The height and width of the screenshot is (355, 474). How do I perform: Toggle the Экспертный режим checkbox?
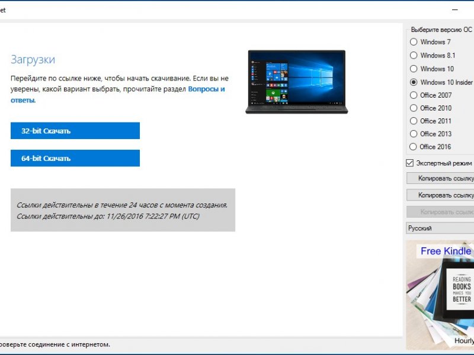pyautogui.click(x=409, y=163)
